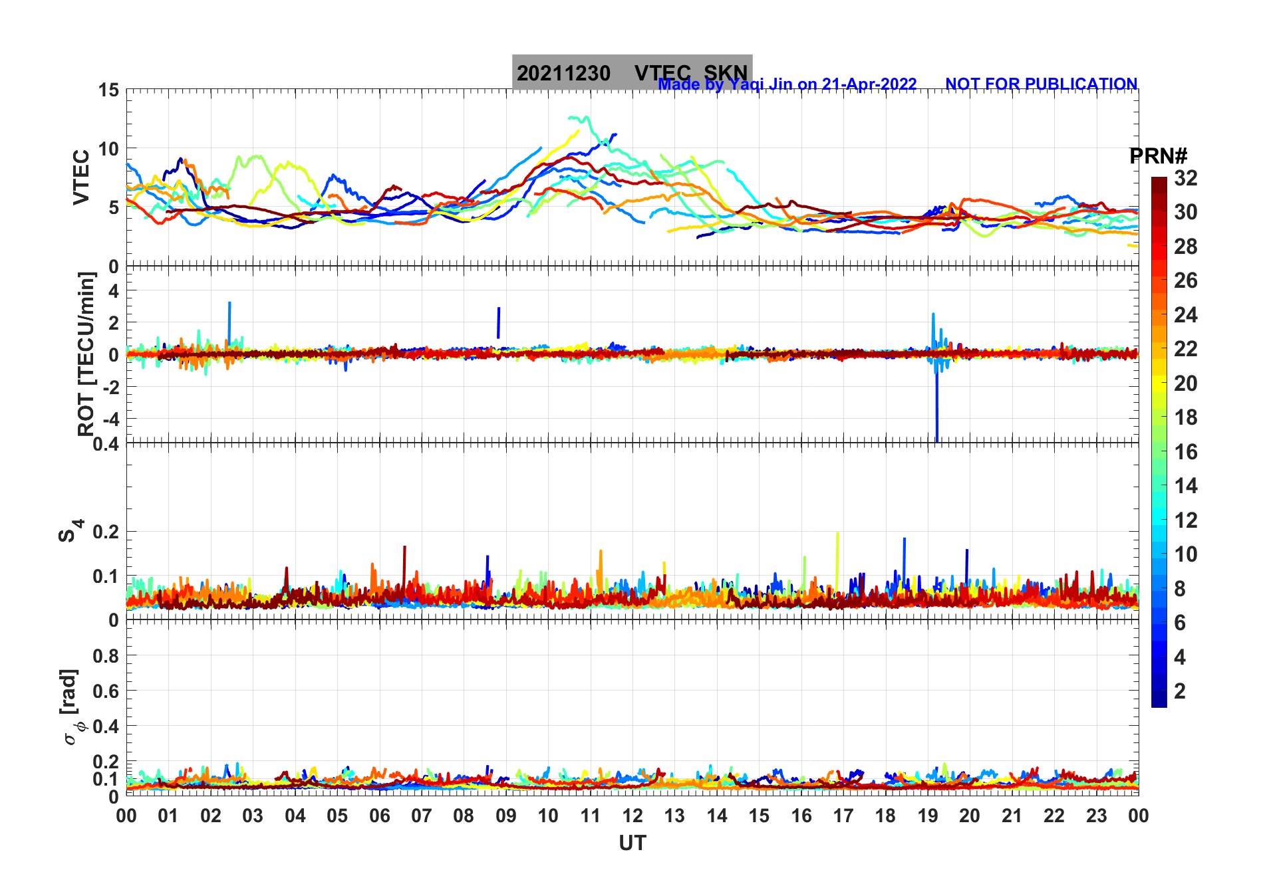This screenshot has width=1265, height=884.
Task: Click x-axis hour label 13
Action: 674,816
